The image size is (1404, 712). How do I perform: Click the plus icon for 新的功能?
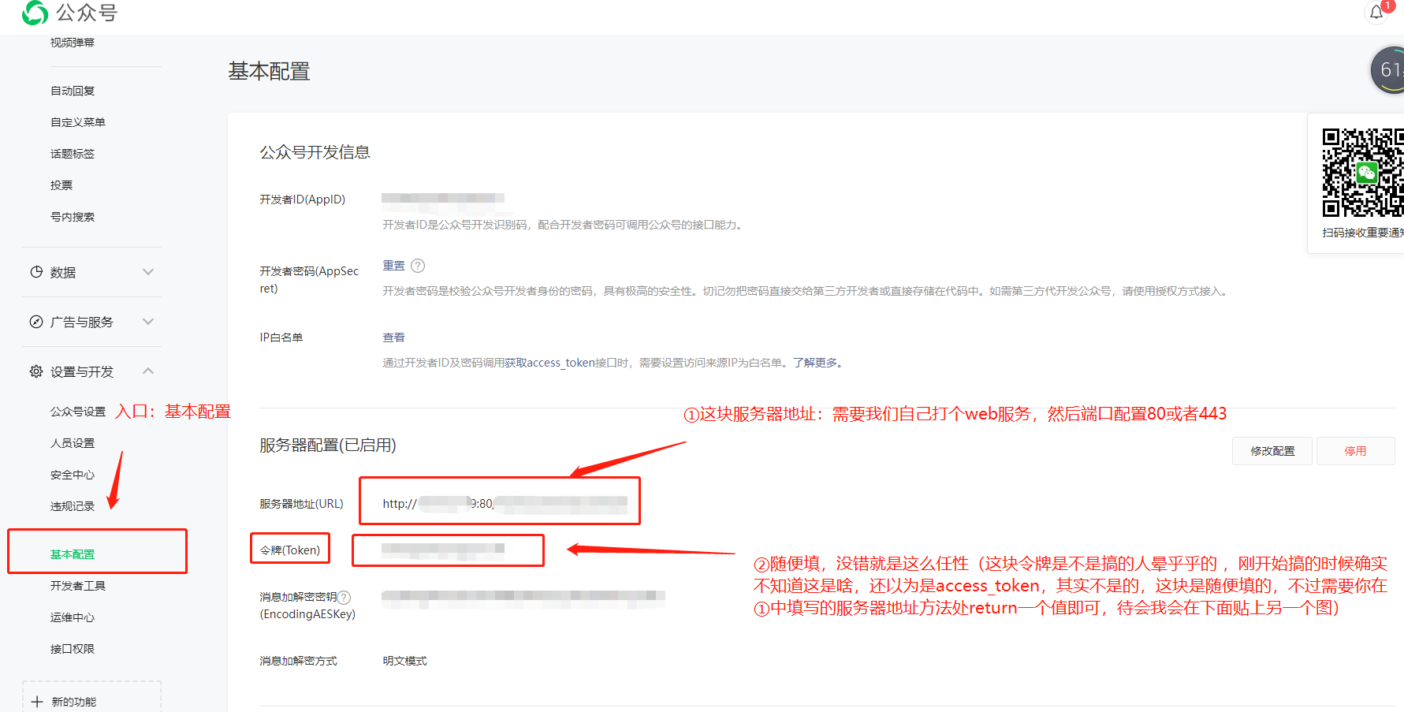37,702
